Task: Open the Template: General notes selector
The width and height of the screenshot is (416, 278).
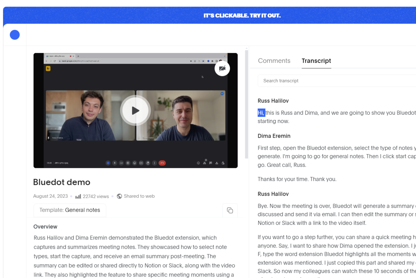Action: point(70,210)
